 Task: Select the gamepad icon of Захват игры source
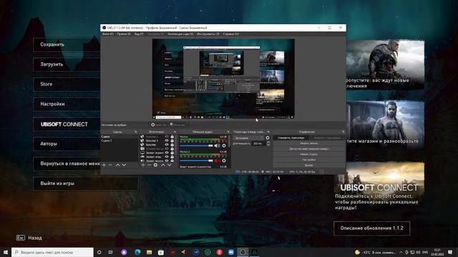[142, 157]
